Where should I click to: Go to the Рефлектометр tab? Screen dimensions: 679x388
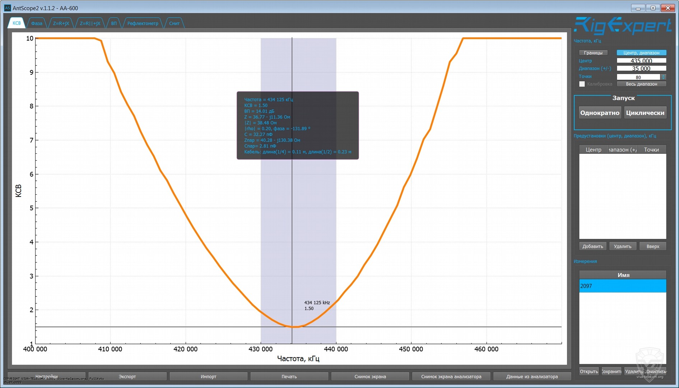pos(143,23)
